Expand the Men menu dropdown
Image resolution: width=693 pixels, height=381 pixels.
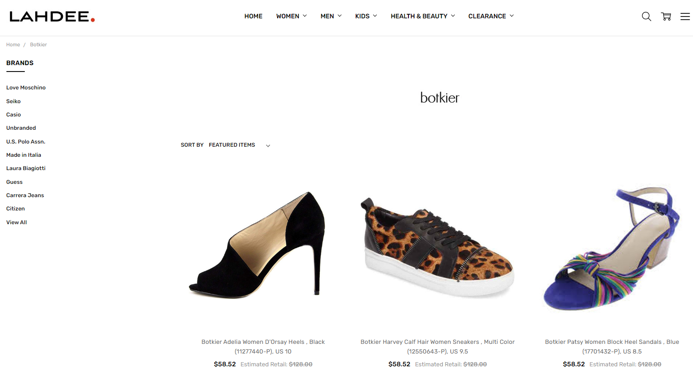coord(331,16)
